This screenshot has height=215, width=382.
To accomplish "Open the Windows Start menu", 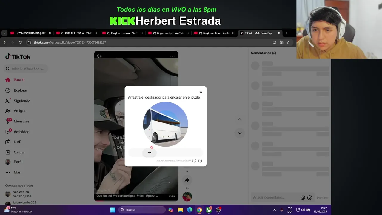I will (113, 210).
